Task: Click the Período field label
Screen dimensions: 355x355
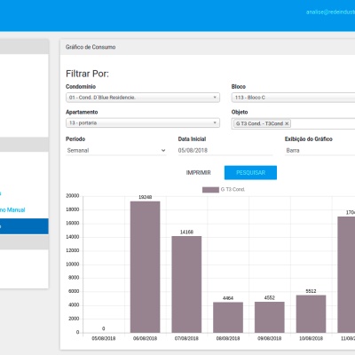Action: click(75, 139)
